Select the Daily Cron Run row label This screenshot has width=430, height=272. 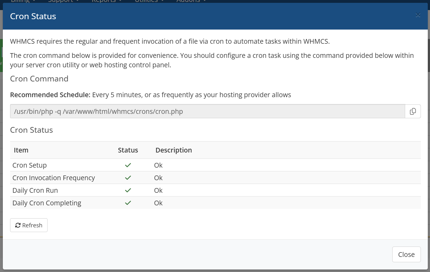[35, 190]
